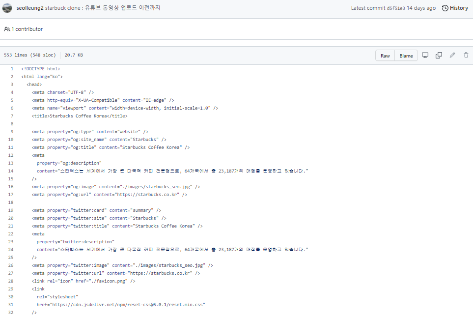Click the 14 days ago timestamp
This screenshot has height=316, width=473.
(x=421, y=8)
